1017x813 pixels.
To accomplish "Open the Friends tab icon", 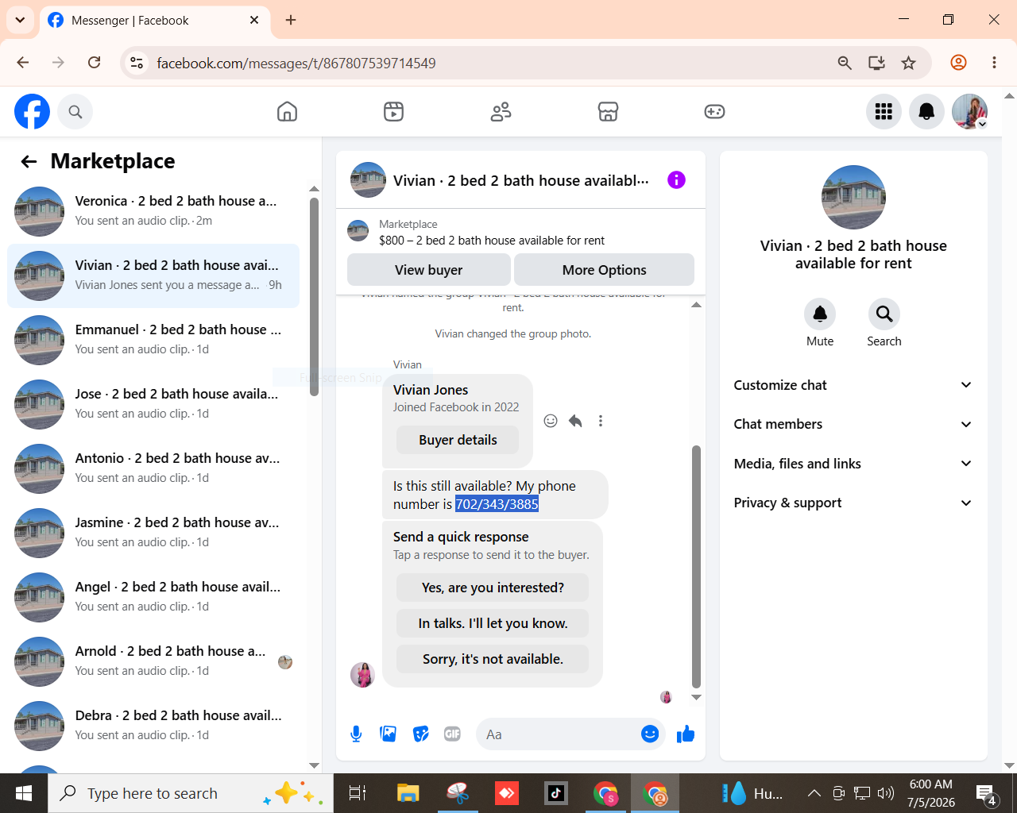I will (501, 112).
